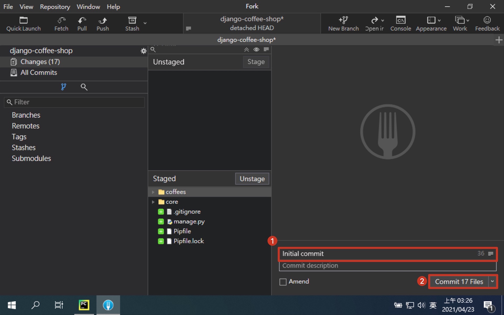Viewport: 504px width, 315px height.
Task: Select the staged .gitignore file
Action: (x=209, y=212)
